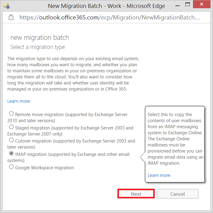Click the lock icon in address bar
The height and width of the screenshot is (213, 213).
(x=11, y=17)
